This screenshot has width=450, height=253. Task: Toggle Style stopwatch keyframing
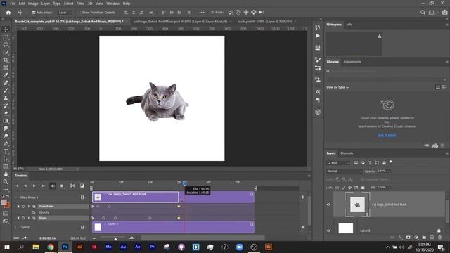coord(34,218)
